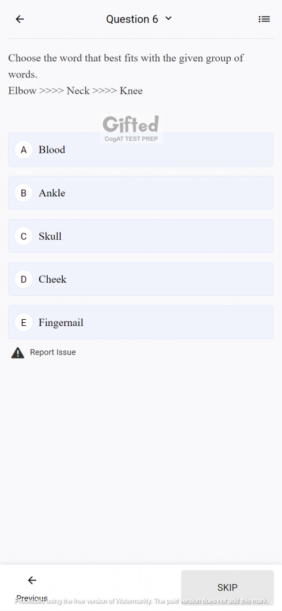
Task: Choose the Skull answer option
Action: 141,236
